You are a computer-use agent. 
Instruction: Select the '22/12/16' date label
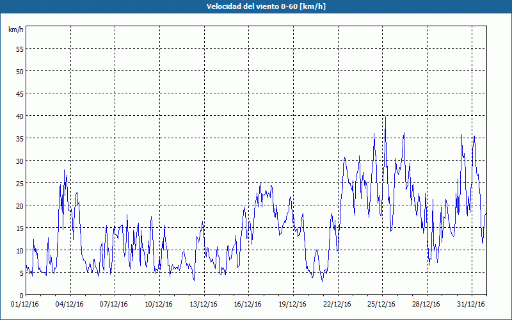(337, 305)
